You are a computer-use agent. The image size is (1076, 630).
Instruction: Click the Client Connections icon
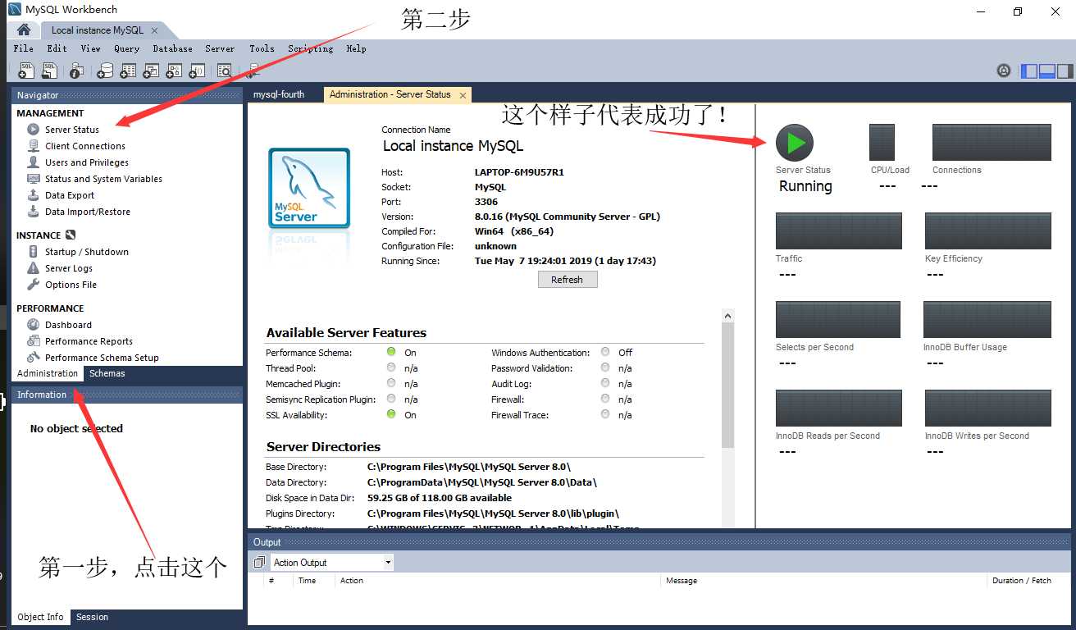pyautogui.click(x=33, y=146)
